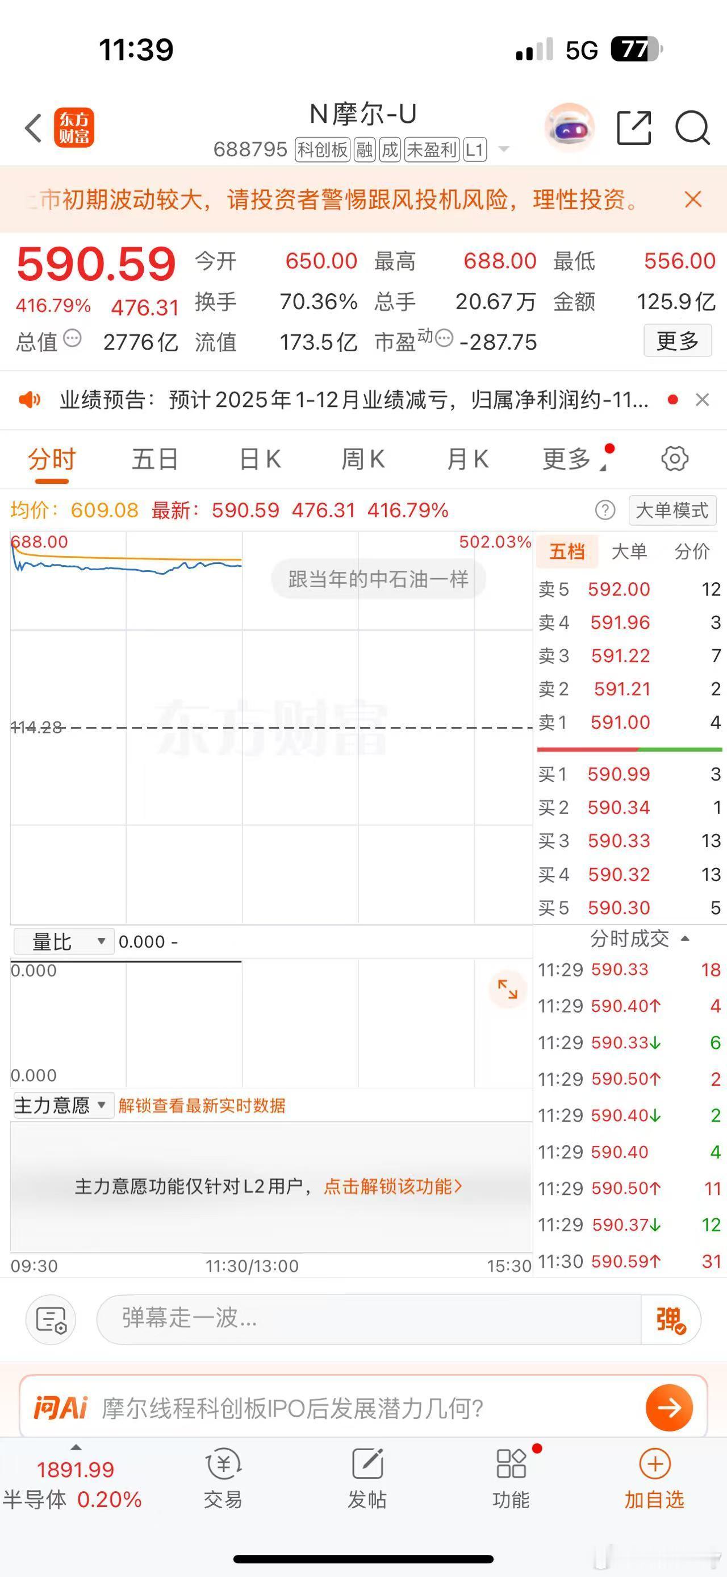Screen dimensions: 727x1577
Task: Open the 业绩预告 announcement text
Action: (x=354, y=400)
